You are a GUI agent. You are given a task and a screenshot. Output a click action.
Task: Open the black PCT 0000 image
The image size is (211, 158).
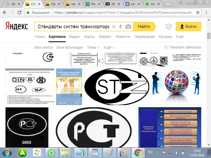tap(27, 127)
